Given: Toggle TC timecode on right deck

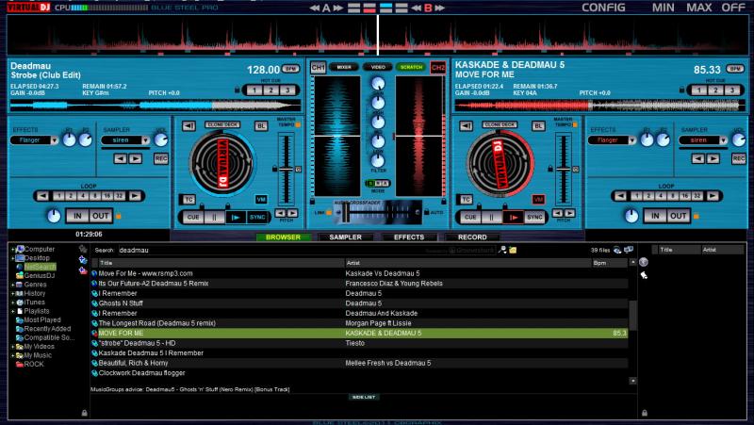Looking at the screenshot, I should [466, 199].
